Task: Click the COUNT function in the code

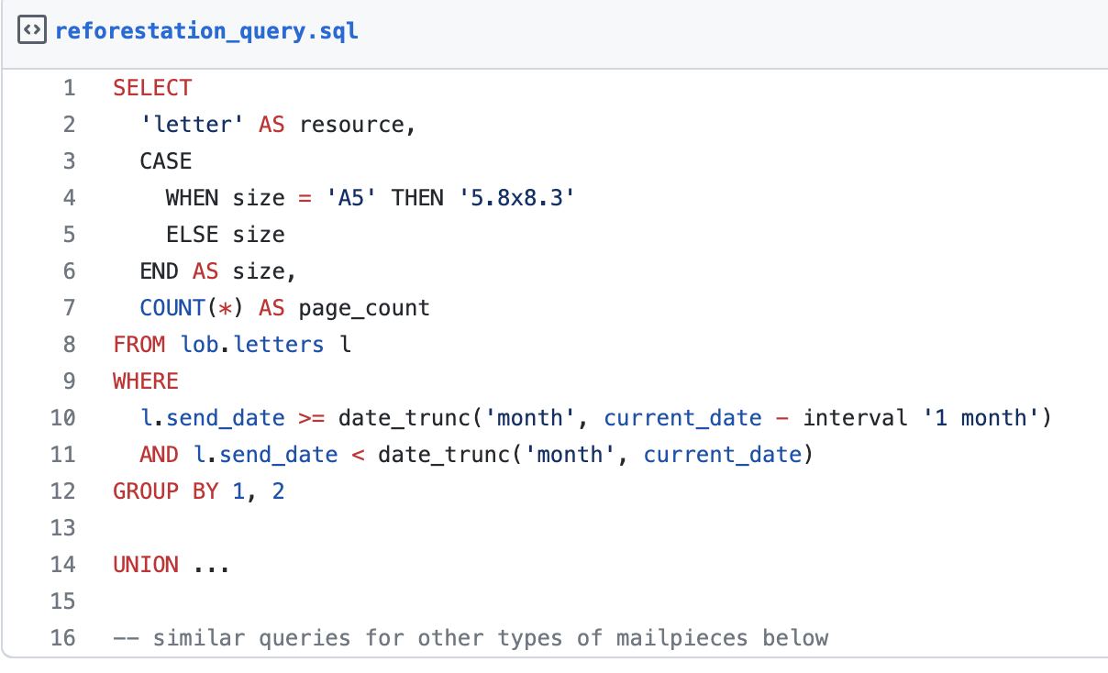Action: [172, 308]
